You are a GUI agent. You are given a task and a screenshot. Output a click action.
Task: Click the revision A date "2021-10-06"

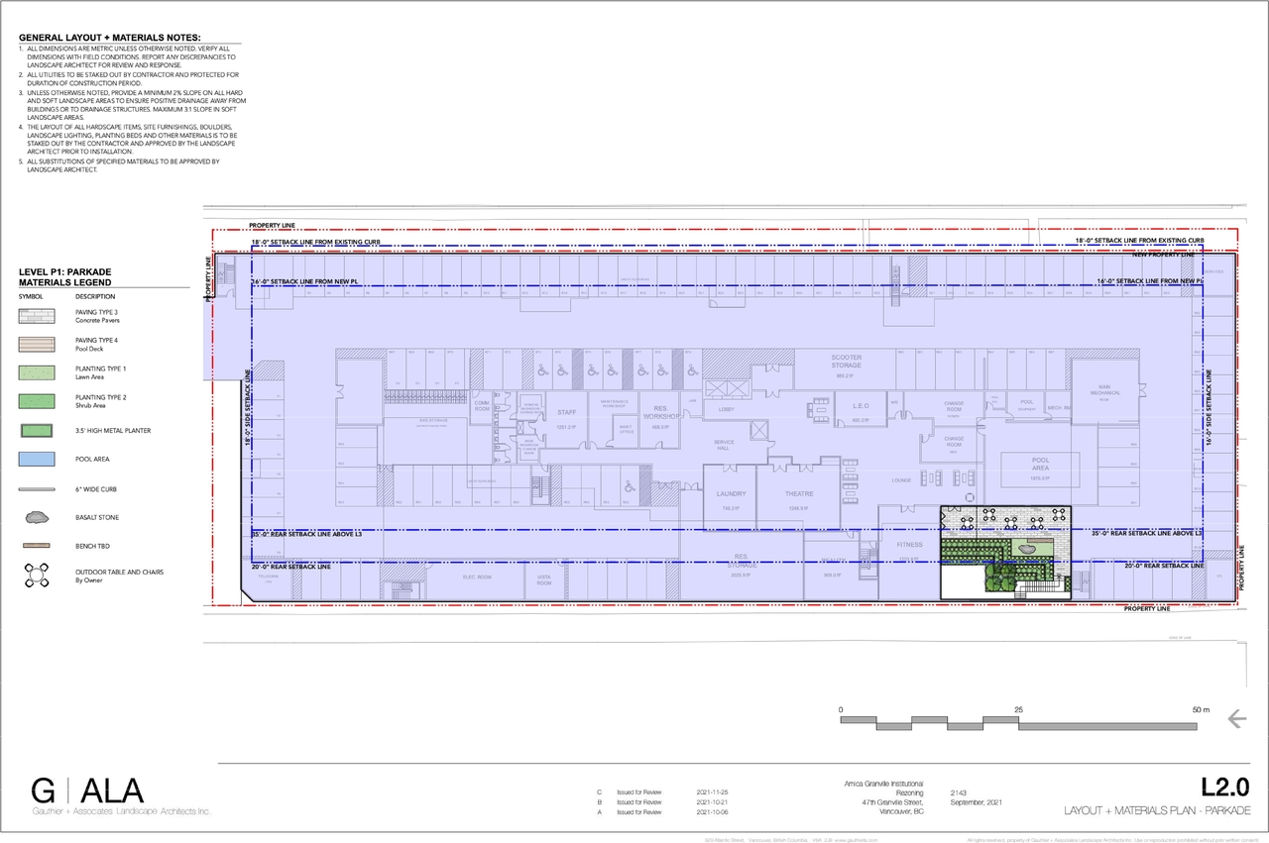[712, 812]
